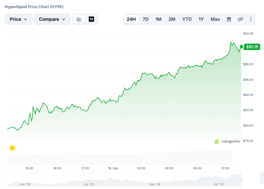This screenshot has height=189, width=264.
Task: Click the $88.00 axis label
Action: [248, 64]
